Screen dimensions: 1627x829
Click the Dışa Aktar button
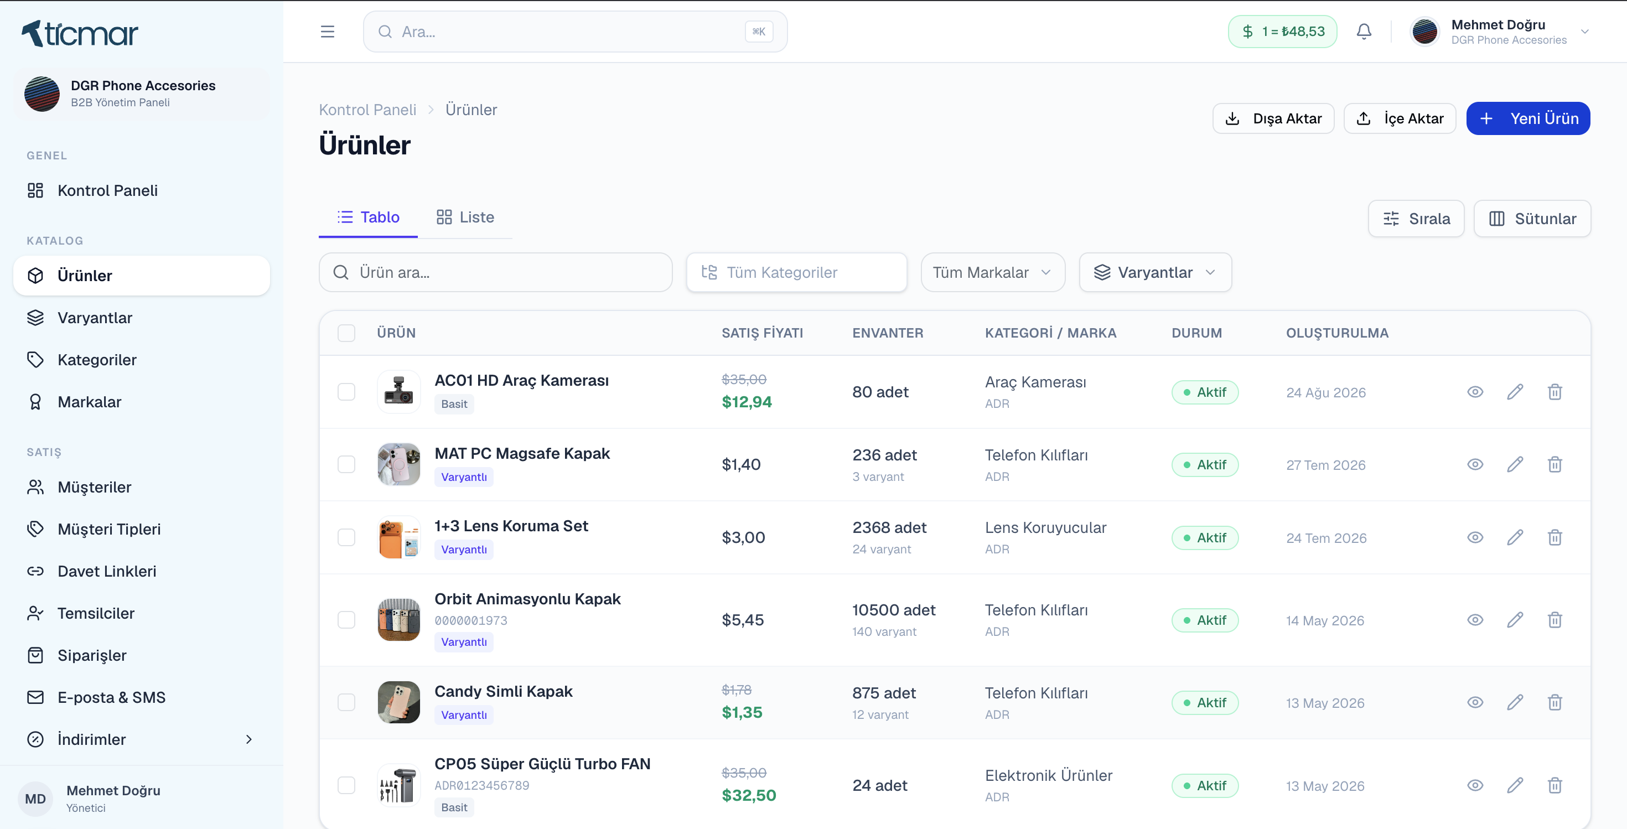1273,118
